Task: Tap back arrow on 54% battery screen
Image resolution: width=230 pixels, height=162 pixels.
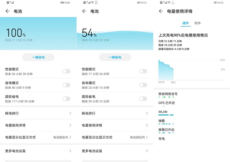Action: coord(84,11)
